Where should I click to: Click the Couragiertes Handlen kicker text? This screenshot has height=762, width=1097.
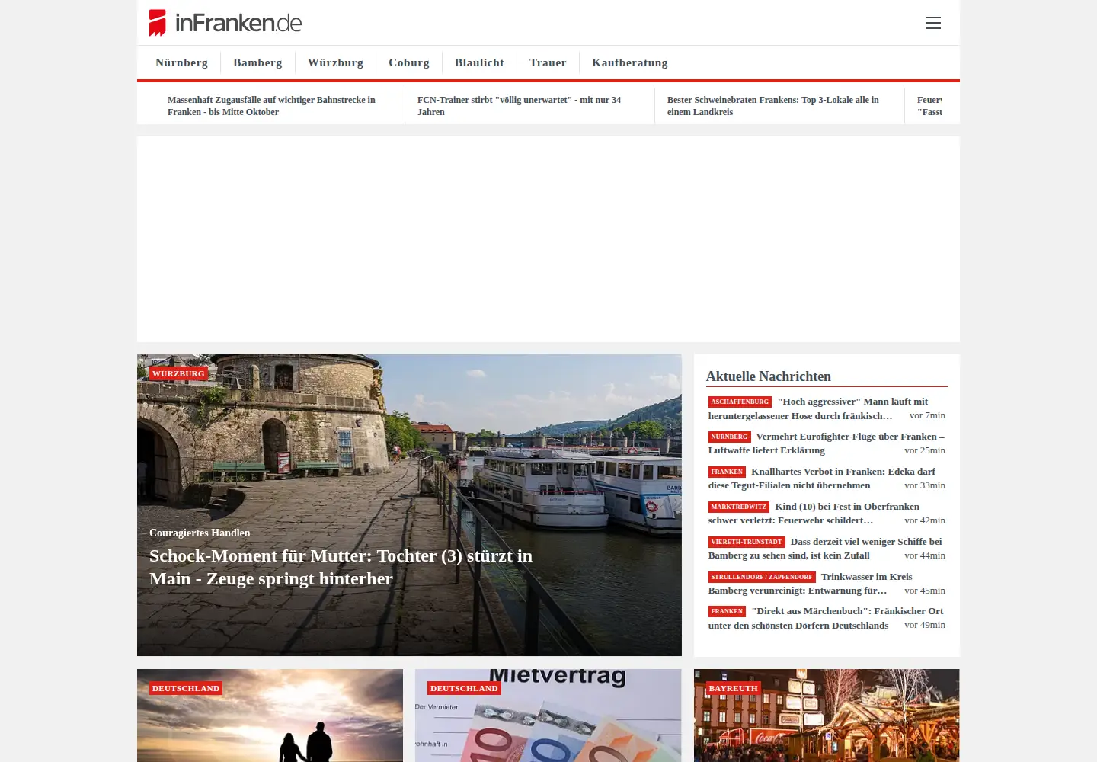coord(200,533)
